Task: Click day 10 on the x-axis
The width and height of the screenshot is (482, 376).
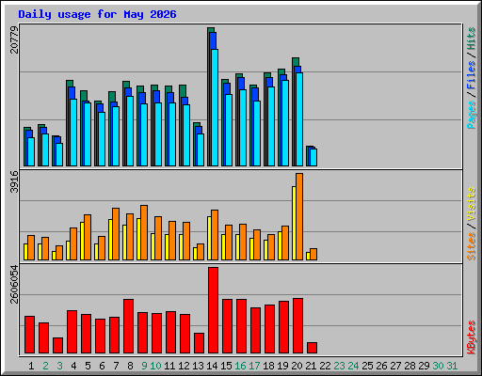Action: click(x=155, y=366)
